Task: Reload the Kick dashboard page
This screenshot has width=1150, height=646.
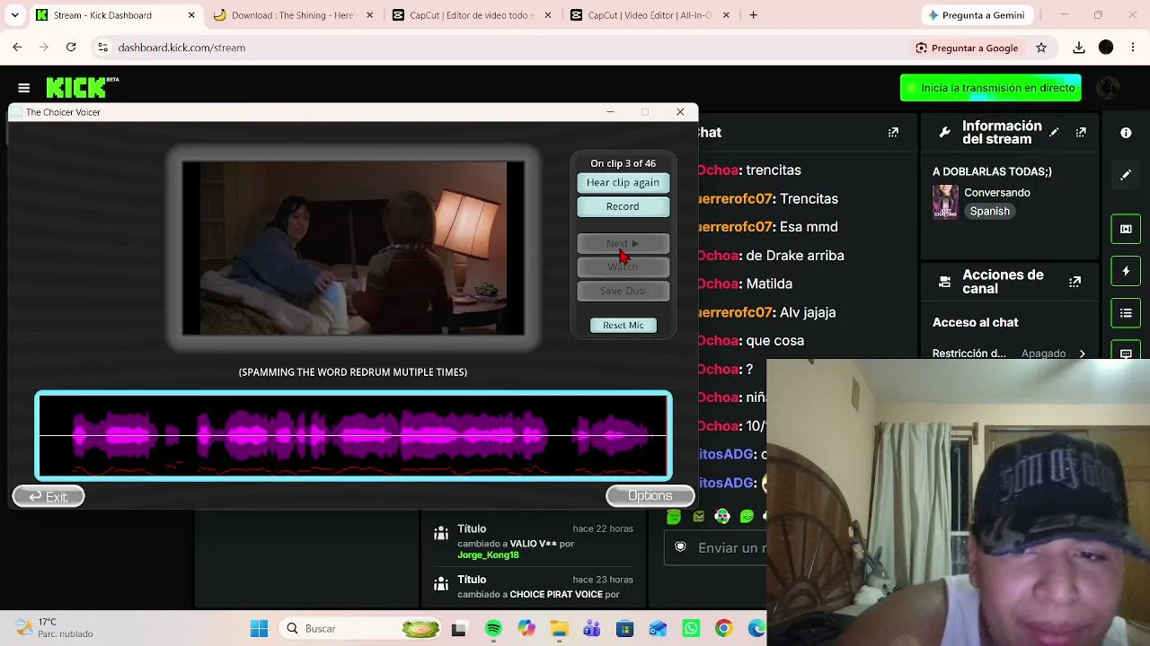Action: 71,47
